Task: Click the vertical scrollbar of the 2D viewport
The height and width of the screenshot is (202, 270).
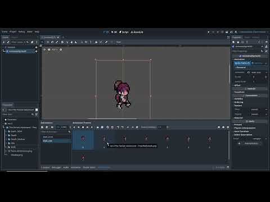Action: pos(229,74)
